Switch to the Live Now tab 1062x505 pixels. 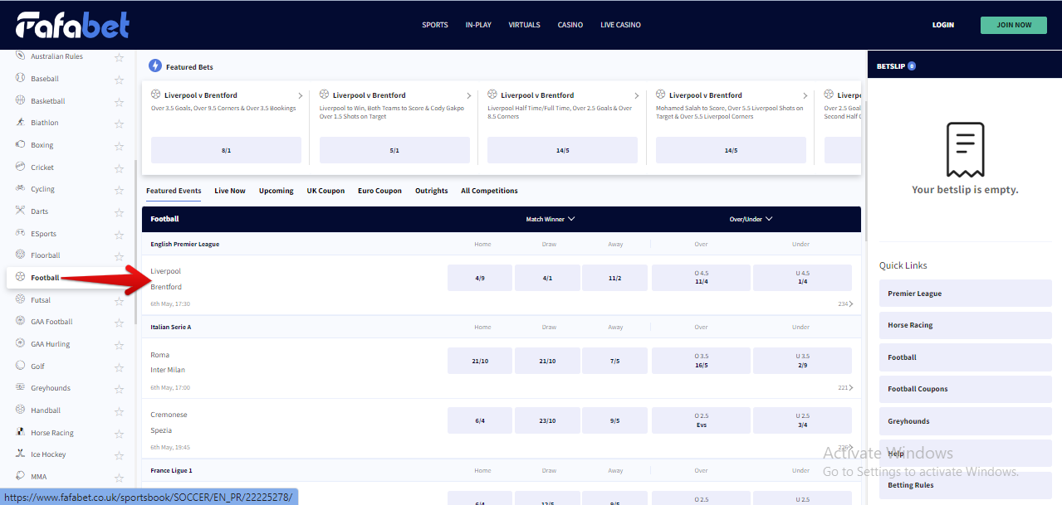coord(230,191)
